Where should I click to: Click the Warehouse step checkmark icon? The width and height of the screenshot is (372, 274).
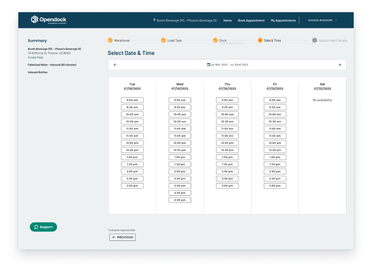point(110,40)
